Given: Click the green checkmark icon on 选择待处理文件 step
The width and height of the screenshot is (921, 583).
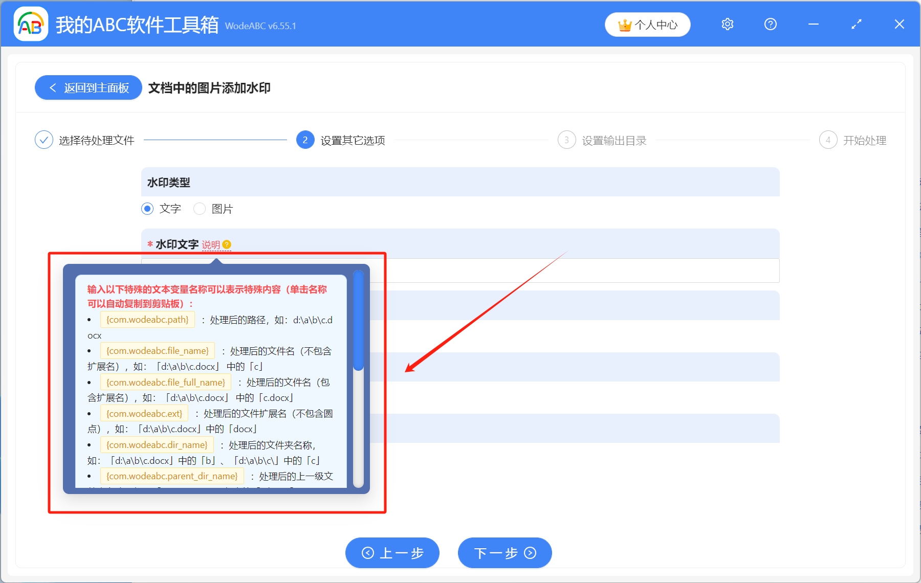Looking at the screenshot, I should tap(44, 140).
